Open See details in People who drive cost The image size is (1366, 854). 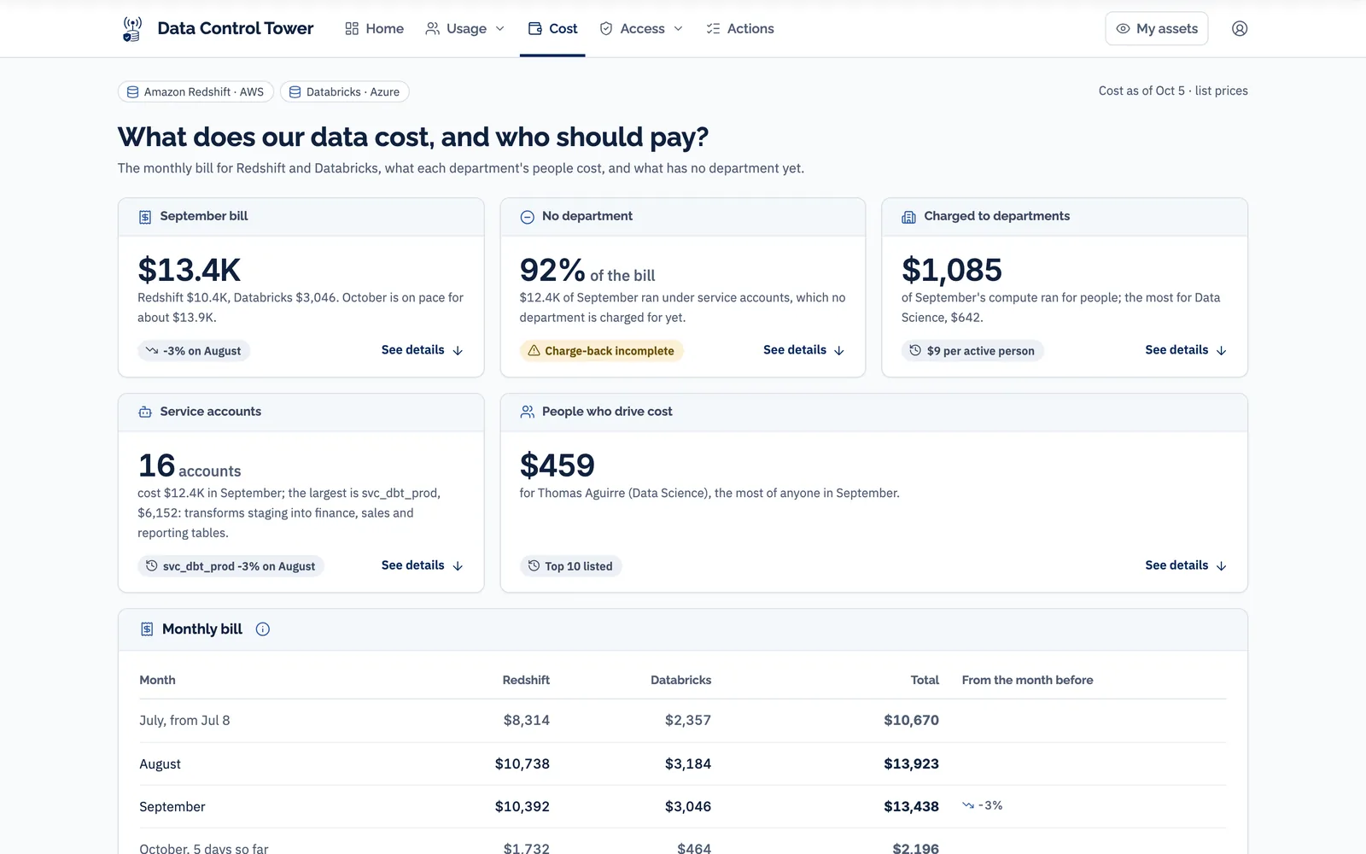coord(1186,565)
